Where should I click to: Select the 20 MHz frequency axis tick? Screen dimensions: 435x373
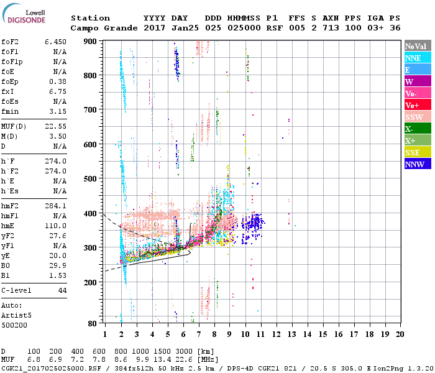400,334
